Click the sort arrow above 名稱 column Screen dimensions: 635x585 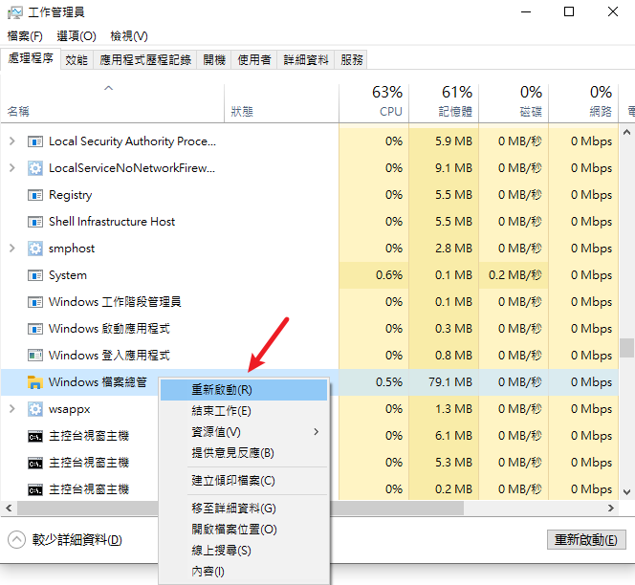108,88
